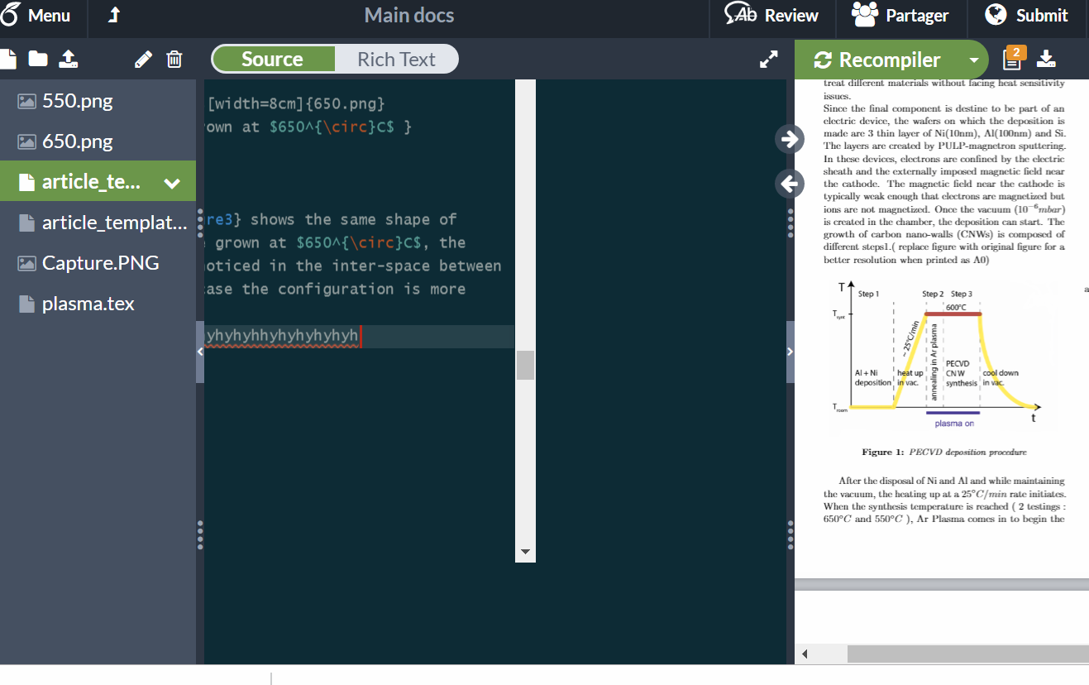Click editor scrollbar down arrow

coord(525,552)
